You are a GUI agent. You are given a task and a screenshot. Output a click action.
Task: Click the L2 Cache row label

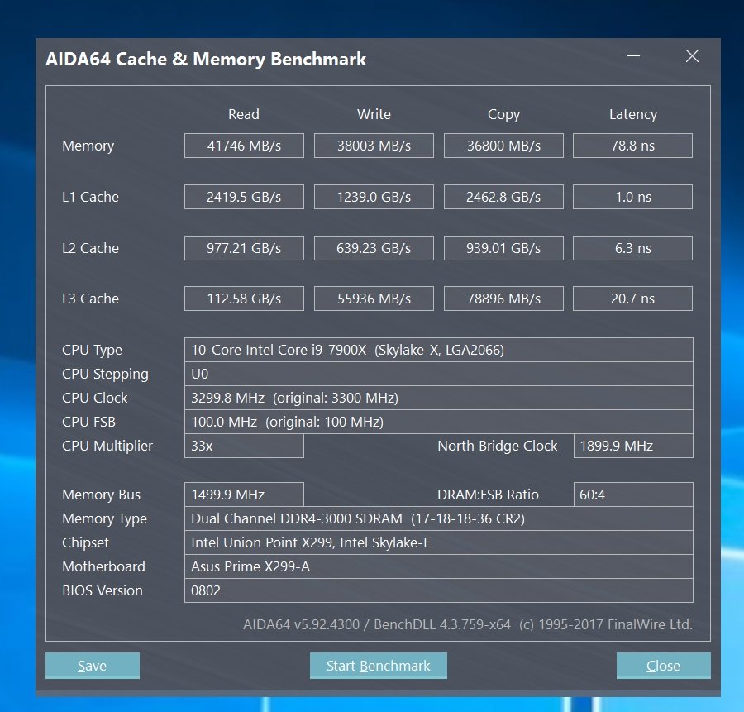point(91,248)
